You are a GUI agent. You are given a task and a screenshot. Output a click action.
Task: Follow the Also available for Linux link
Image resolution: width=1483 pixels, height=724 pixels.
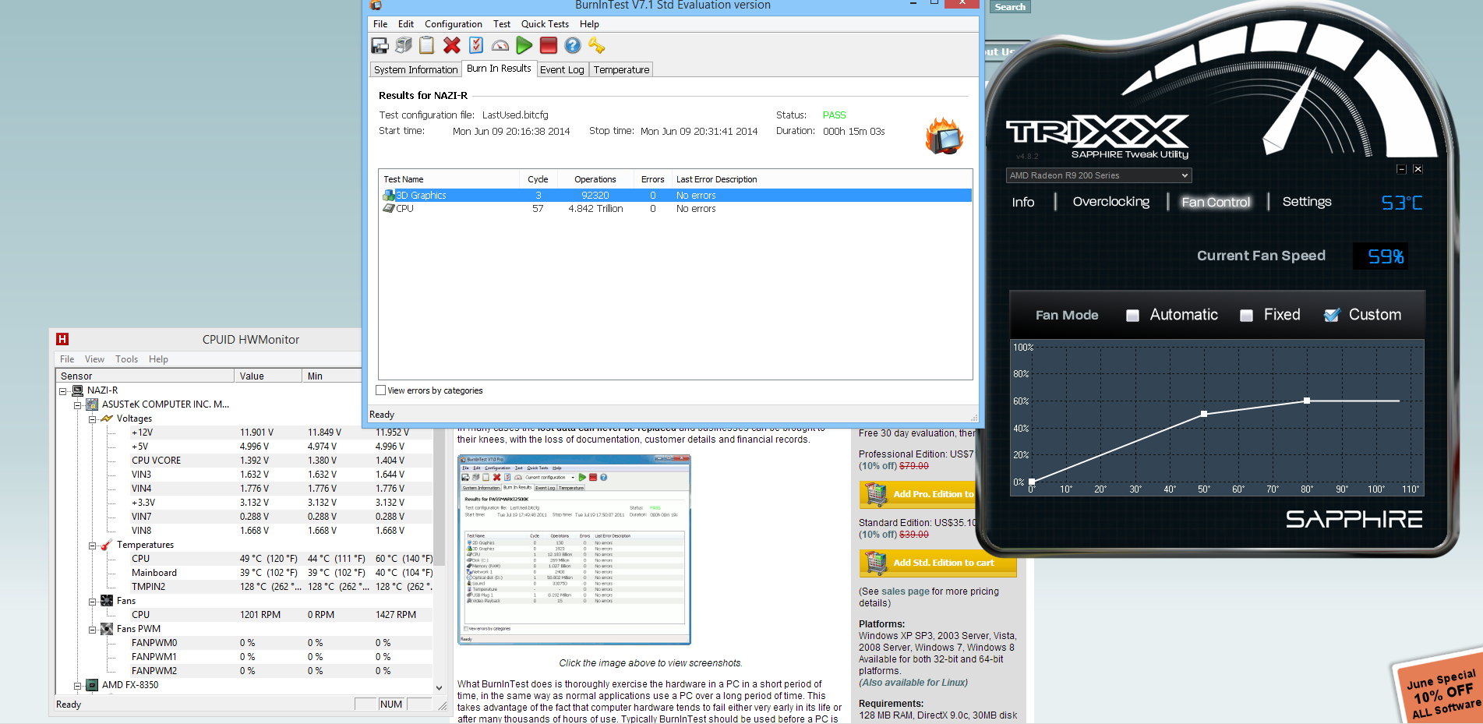(x=913, y=683)
